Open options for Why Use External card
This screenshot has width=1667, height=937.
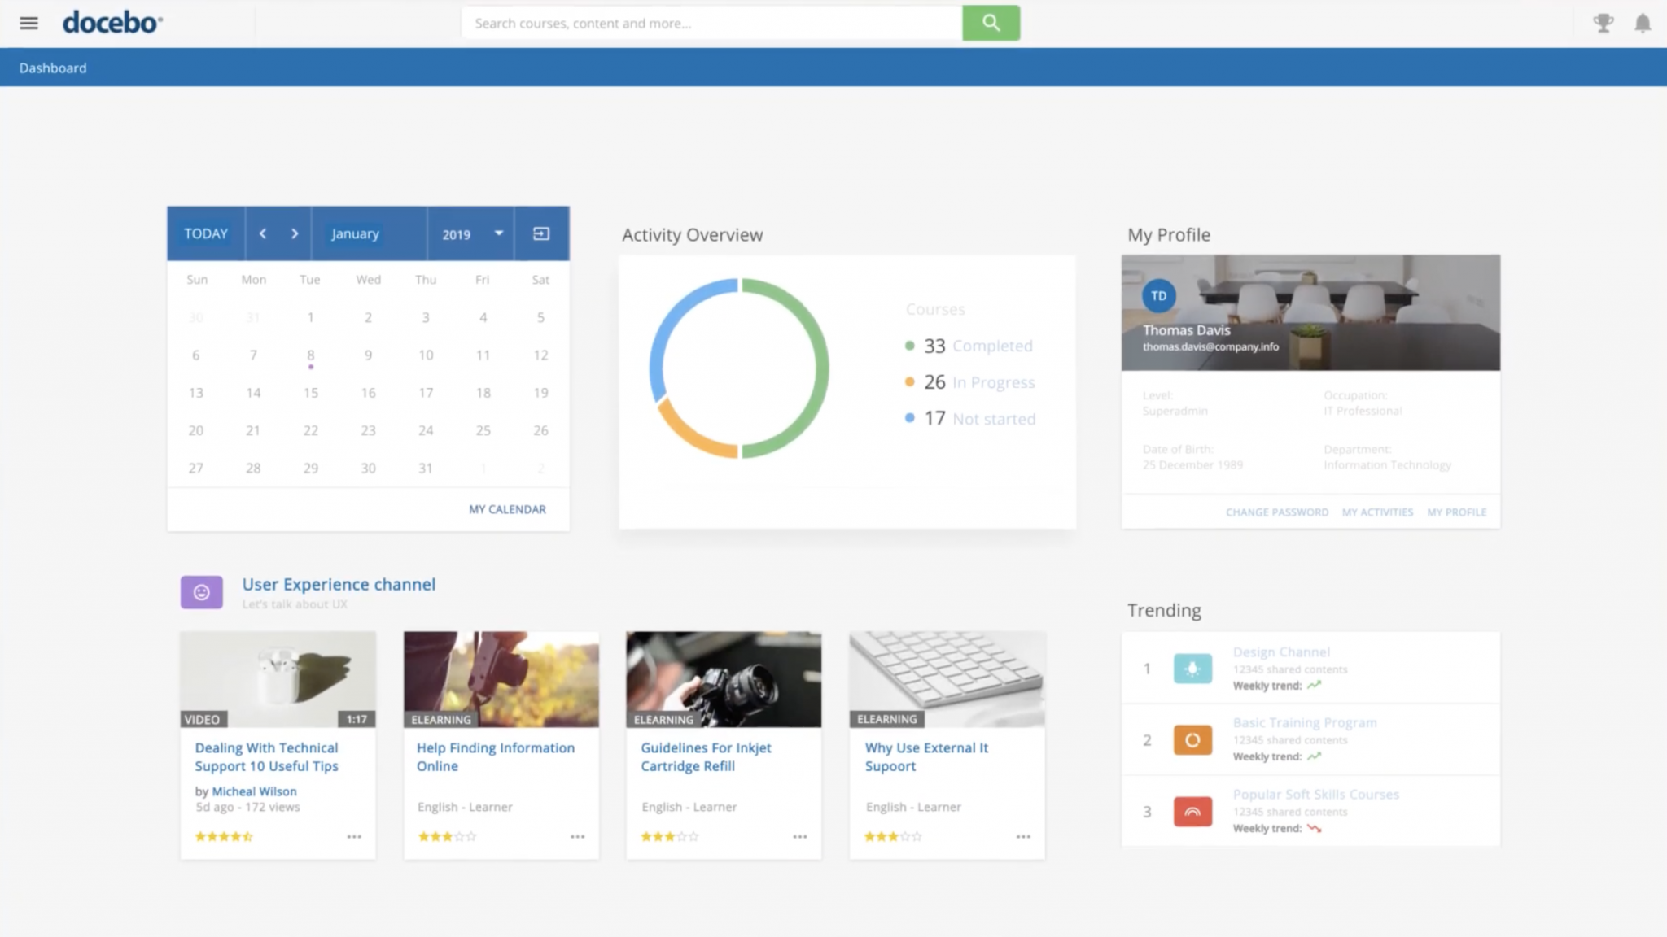[1023, 836]
